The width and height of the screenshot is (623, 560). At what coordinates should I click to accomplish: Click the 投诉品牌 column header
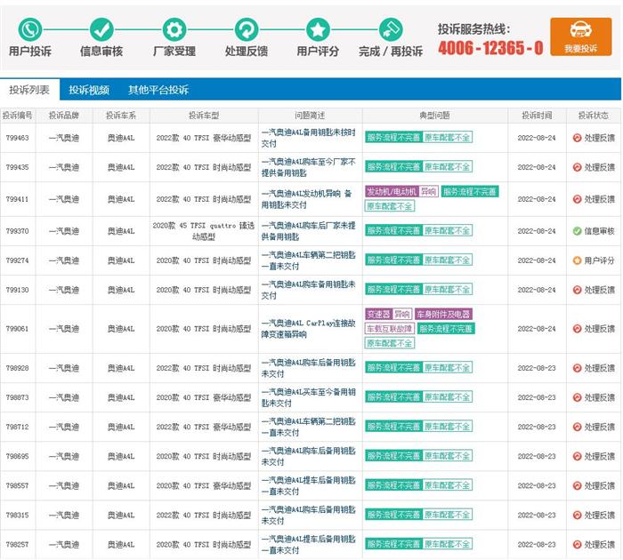click(63, 116)
